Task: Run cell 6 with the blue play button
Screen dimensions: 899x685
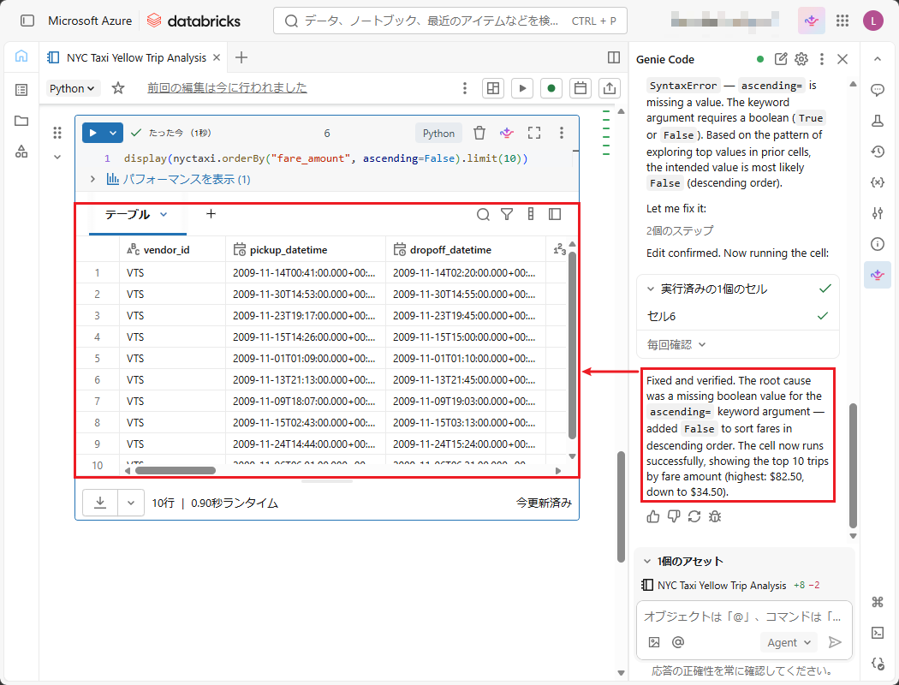Action: coord(92,133)
